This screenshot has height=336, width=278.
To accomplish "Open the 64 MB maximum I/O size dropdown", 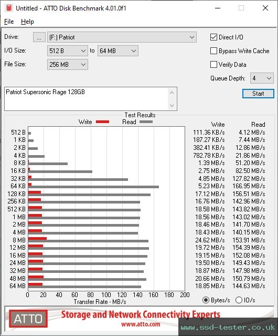I will 118,51.
